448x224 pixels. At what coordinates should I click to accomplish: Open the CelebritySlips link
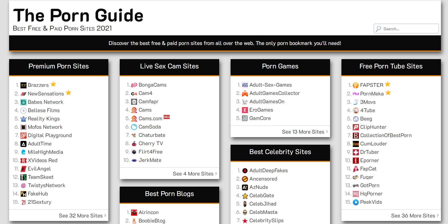(x=266, y=220)
